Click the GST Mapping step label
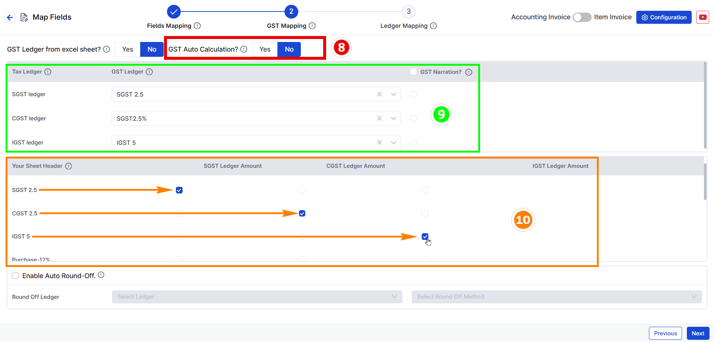This screenshot has width=714, height=342. (286, 26)
